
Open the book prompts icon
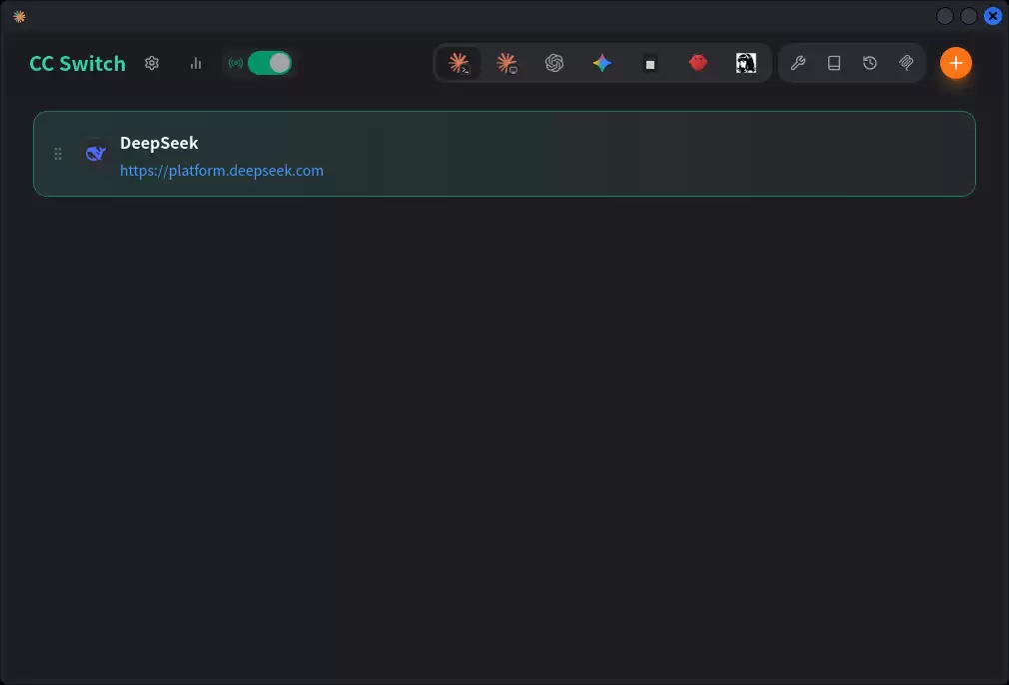[x=834, y=63]
